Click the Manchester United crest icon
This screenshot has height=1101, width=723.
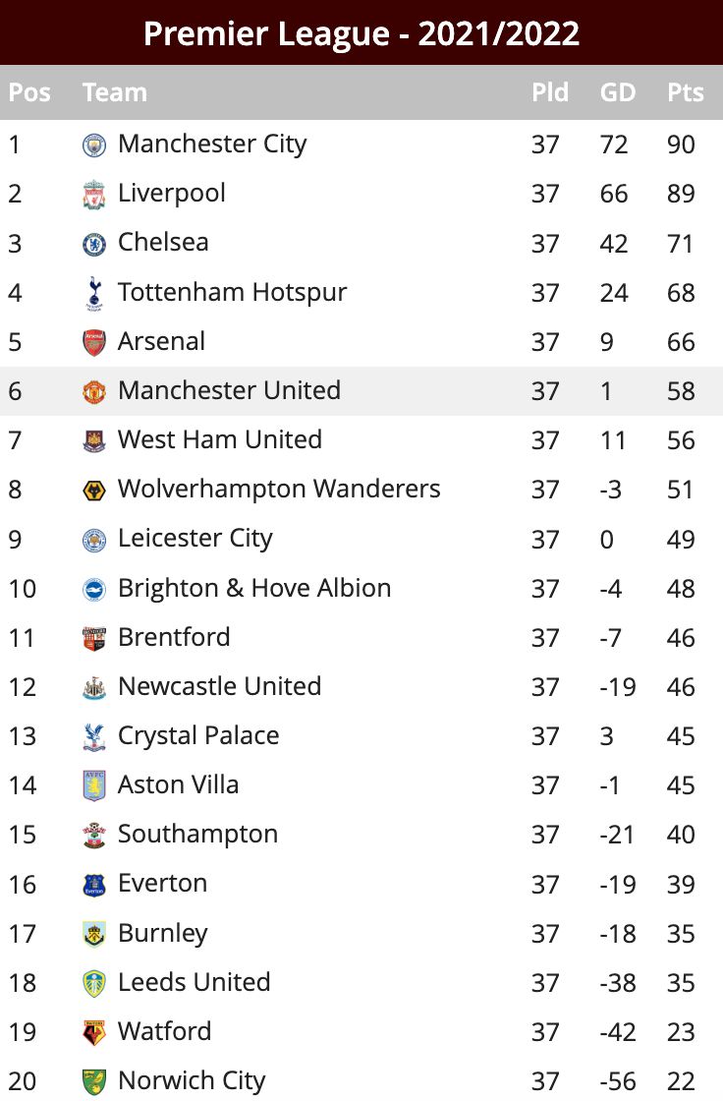[94, 392]
